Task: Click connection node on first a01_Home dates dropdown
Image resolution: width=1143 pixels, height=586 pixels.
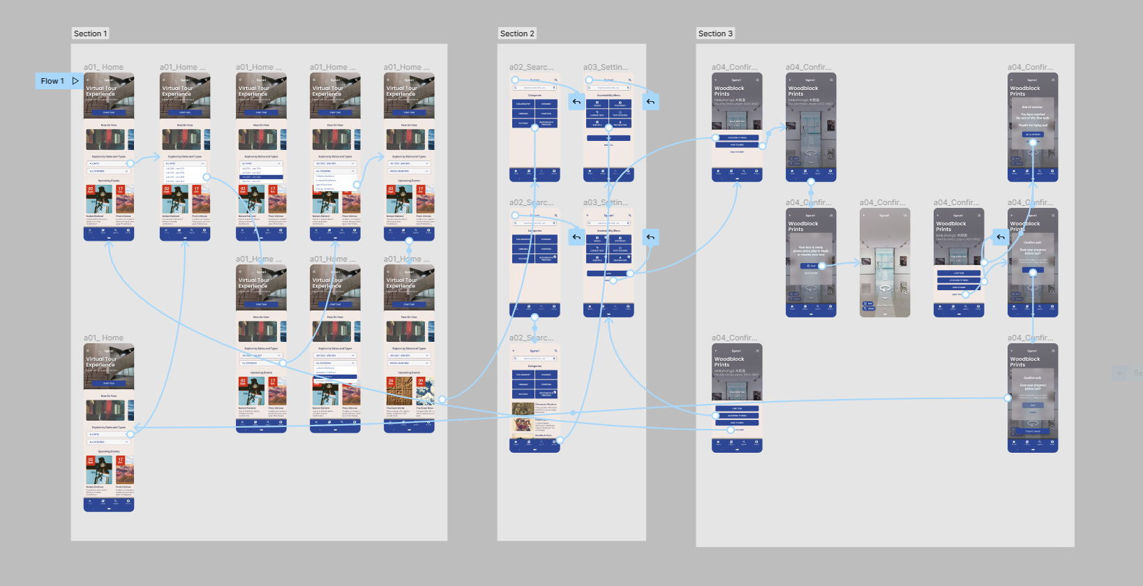Action: click(130, 163)
